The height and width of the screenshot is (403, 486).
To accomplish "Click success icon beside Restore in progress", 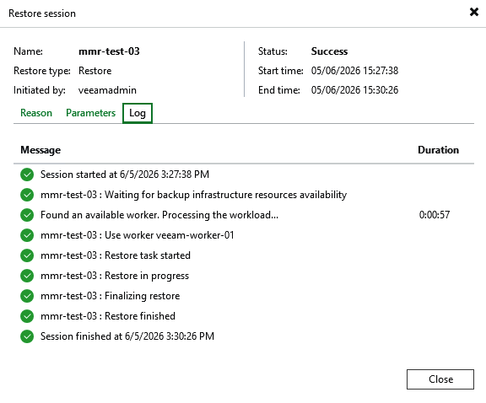I will 27,276.
